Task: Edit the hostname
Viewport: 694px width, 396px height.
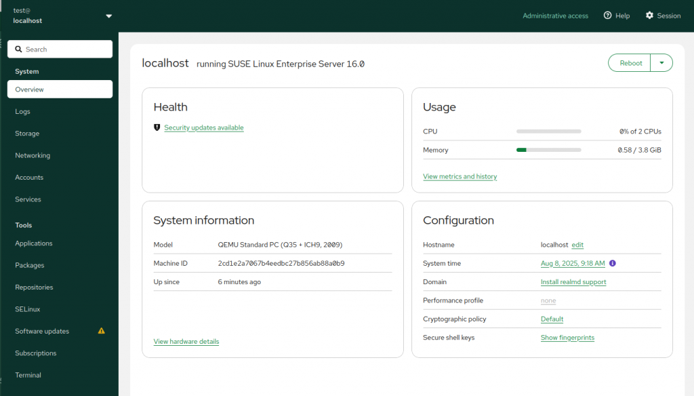Action: (577, 245)
